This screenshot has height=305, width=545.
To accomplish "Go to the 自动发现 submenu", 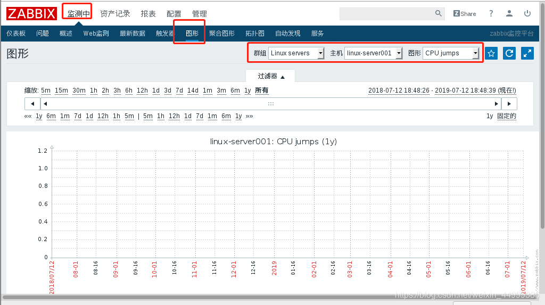I will coord(288,34).
